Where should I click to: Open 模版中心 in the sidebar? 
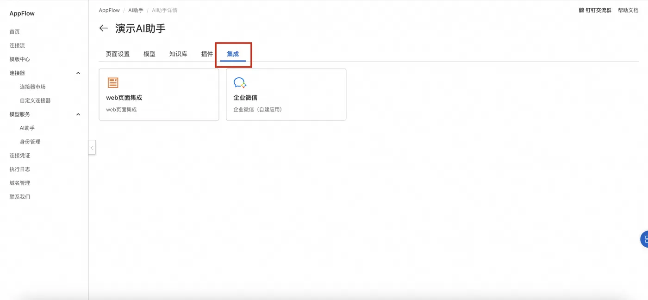pos(20,59)
